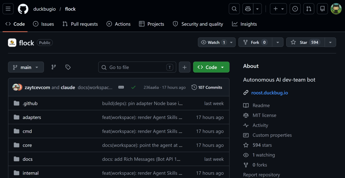Visit the roost.duckbug.io website link
This screenshot has width=345, height=178.
270,93
